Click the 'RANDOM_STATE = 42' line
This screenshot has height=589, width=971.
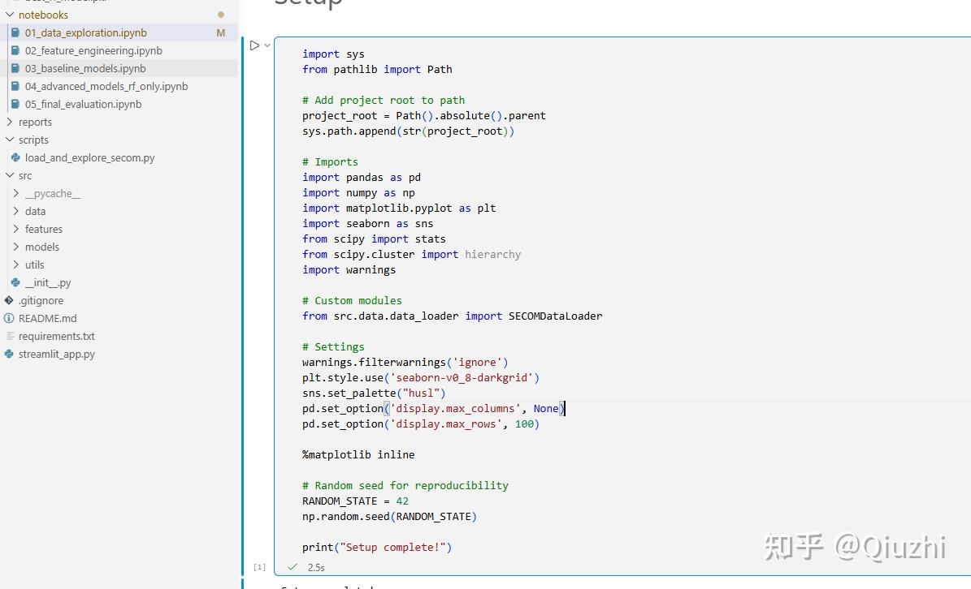[x=355, y=501]
